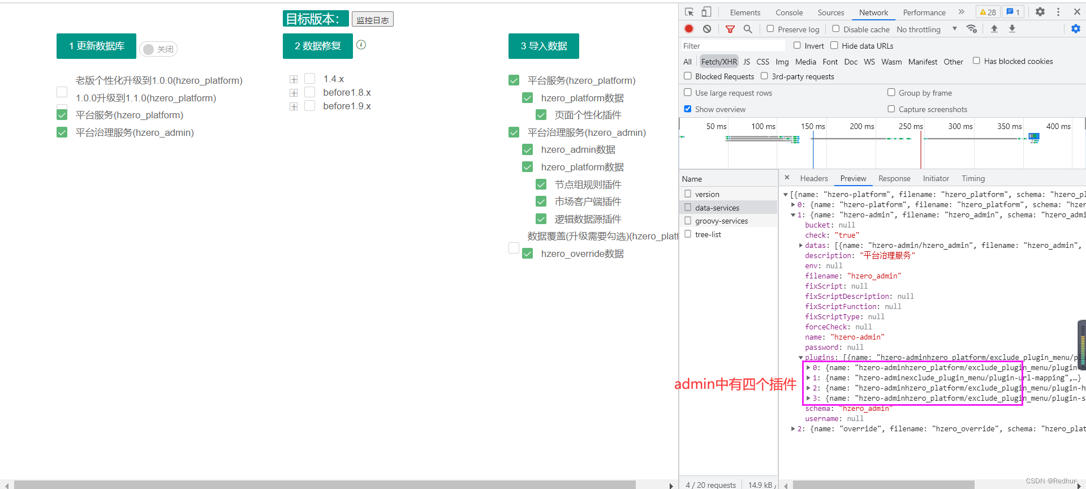
Task: Open the DevTools three-dot customize menu
Action: click(x=1058, y=12)
